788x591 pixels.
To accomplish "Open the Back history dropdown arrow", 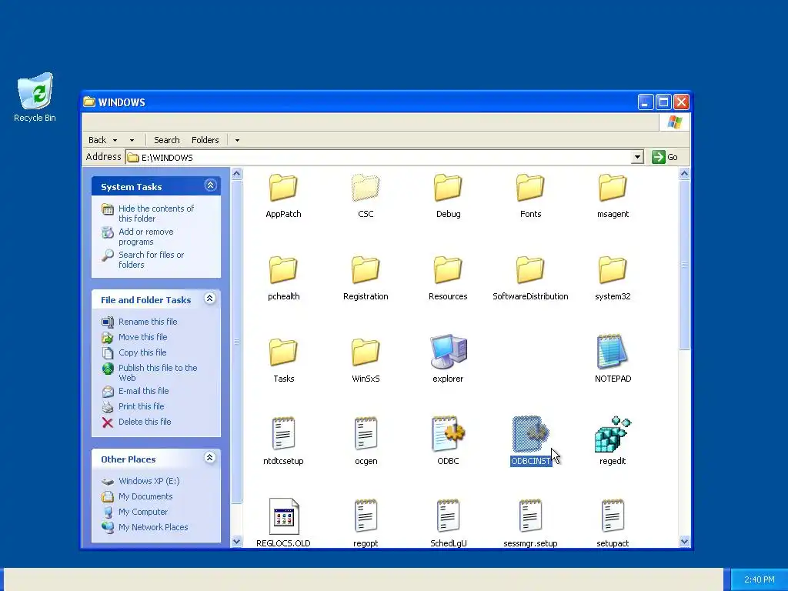I will point(115,140).
